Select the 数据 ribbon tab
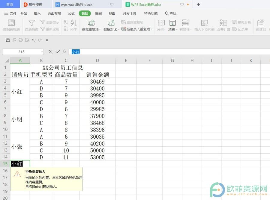The image size is (270, 200). coord(85,13)
